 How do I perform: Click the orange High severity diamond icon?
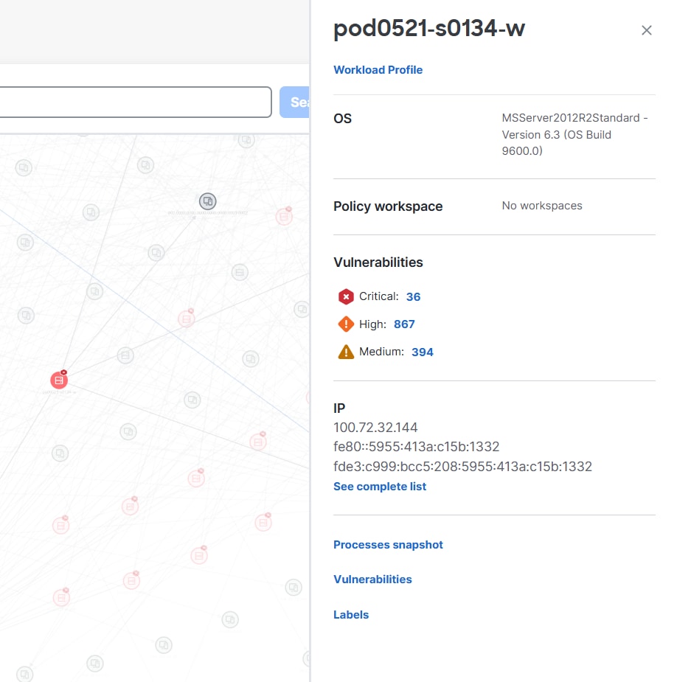pyautogui.click(x=346, y=324)
